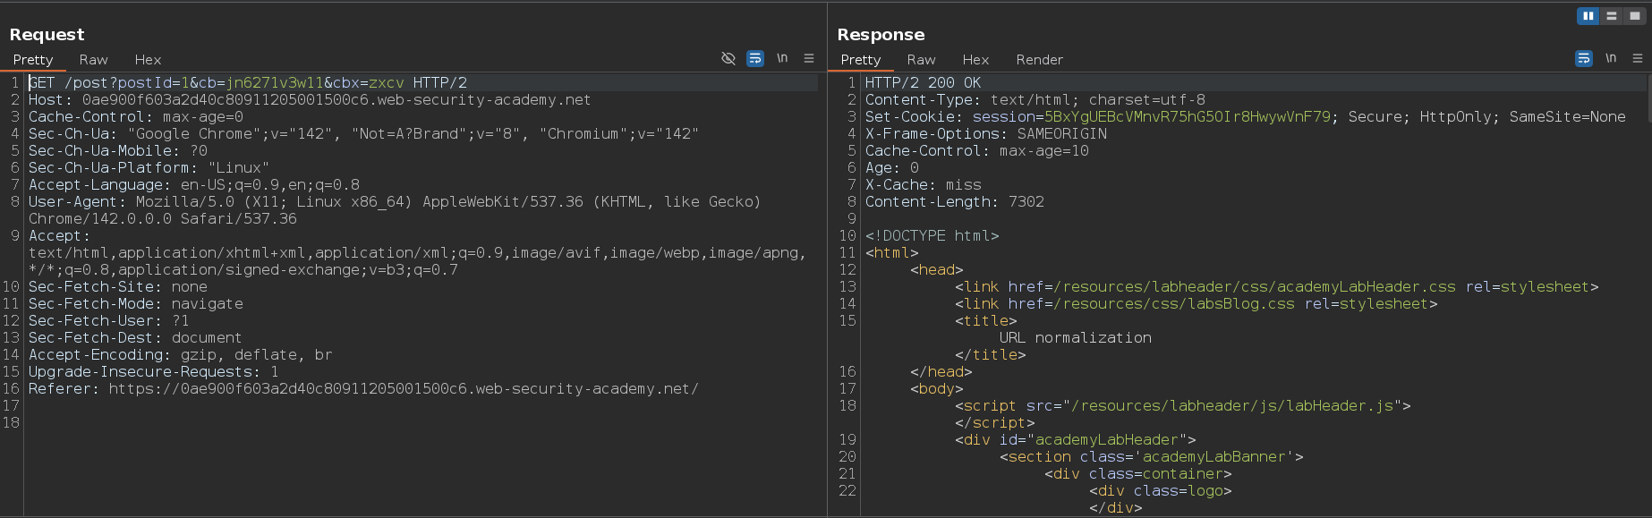Switch to Raw tab in Response
The width and height of the screenshot is (1652, 518).
point(921,60)
